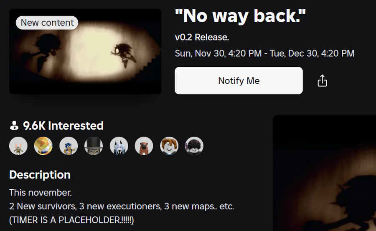376x231 pixels.
Task: Click the Notify Me button
Action: coord(239,80)
